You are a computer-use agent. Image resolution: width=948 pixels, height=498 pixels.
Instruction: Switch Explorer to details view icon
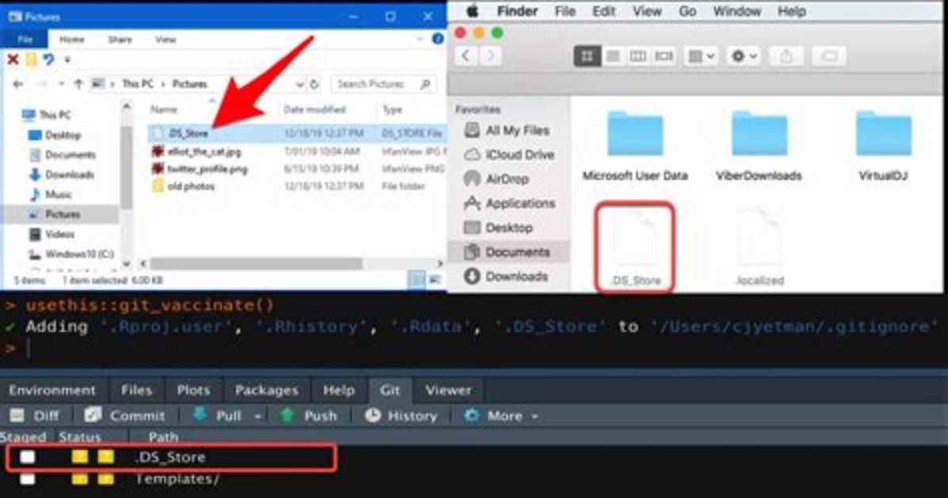(x=416, y=280)
